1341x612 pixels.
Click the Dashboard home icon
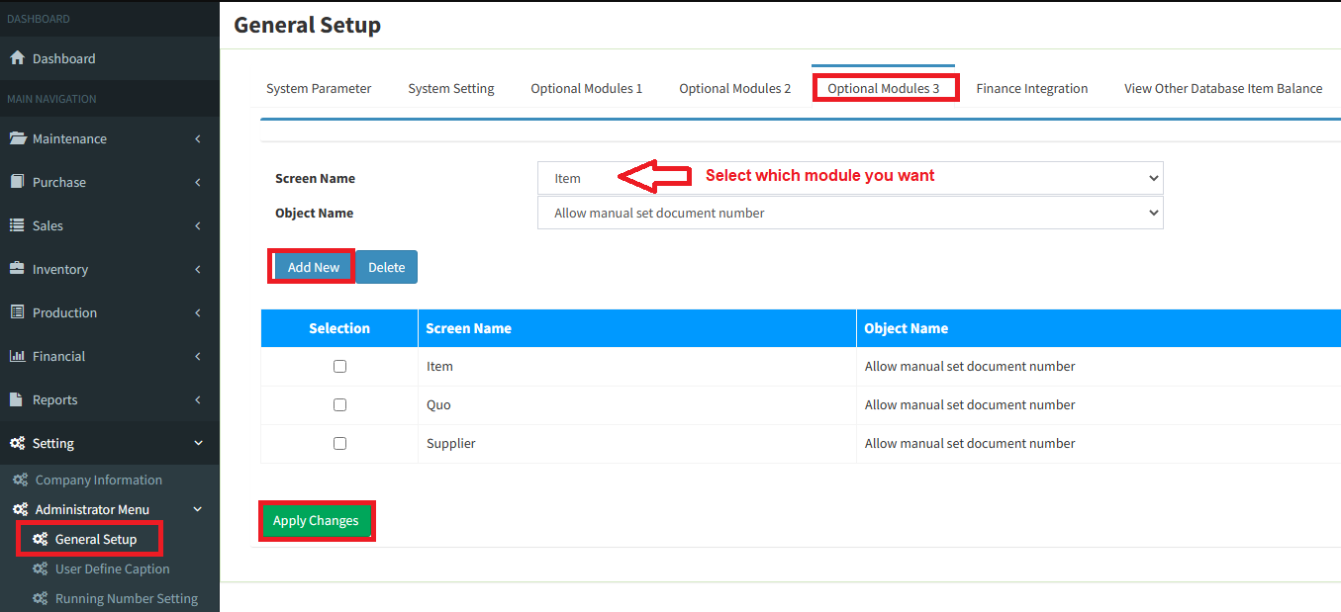tap(17, 58)
